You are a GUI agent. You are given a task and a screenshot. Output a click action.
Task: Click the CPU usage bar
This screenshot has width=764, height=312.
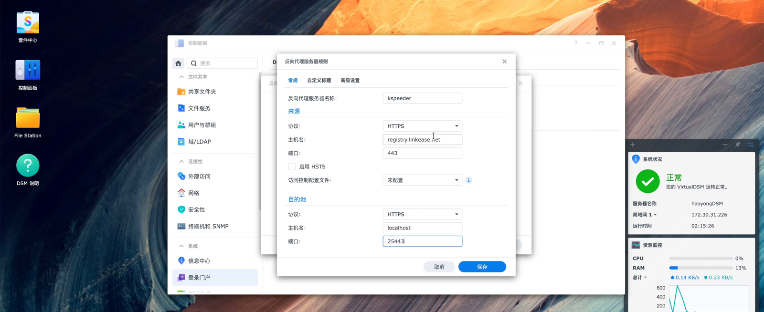click(700, 258)
